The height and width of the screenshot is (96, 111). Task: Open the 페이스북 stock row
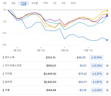55,58
